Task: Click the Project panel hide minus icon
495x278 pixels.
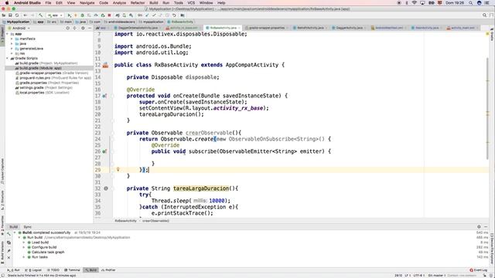Action: pos(90,28)
